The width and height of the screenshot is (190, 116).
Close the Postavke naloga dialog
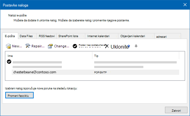point(185,5)
